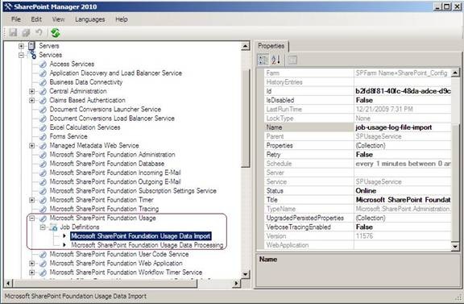464x304 pixels.
Task: Select the Excel Calculation Services item
Action: click(85, 127)
